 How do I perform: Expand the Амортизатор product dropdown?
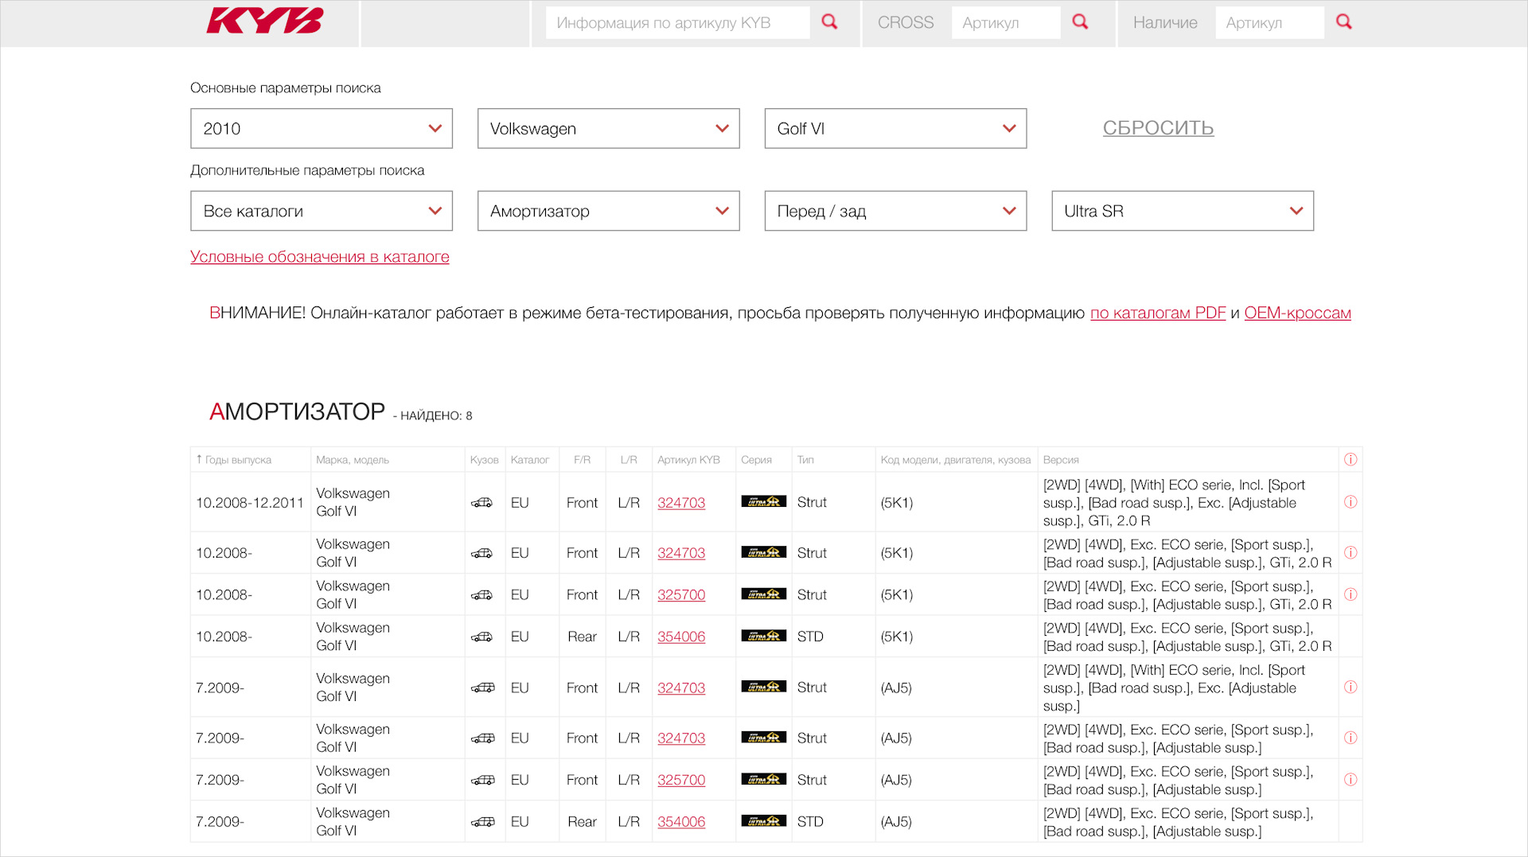[x=609, y=211]
